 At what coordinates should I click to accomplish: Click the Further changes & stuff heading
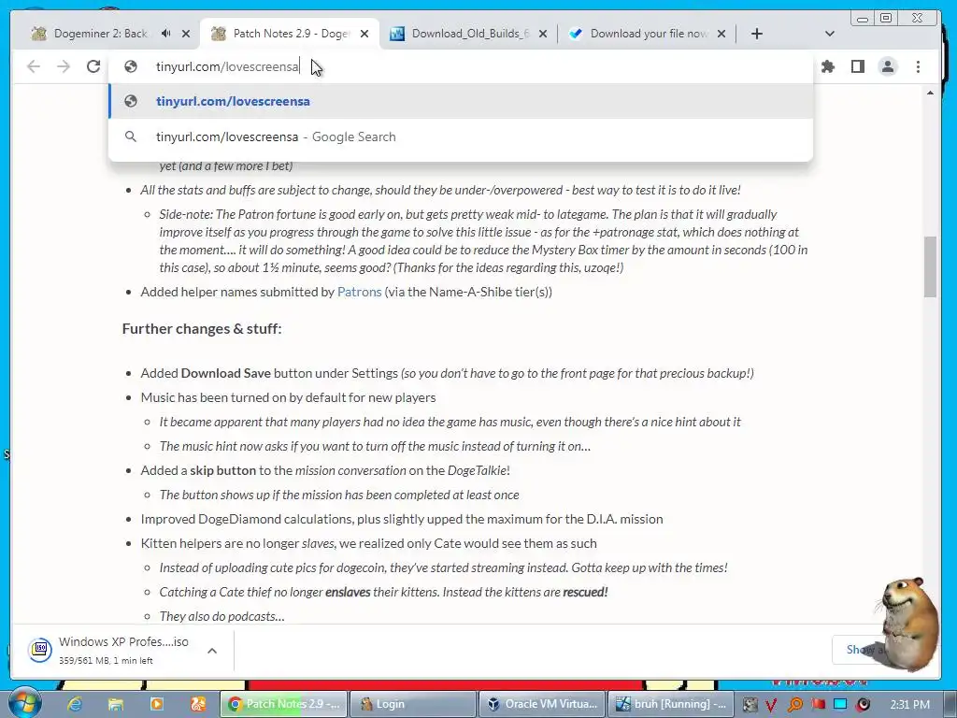202,328
